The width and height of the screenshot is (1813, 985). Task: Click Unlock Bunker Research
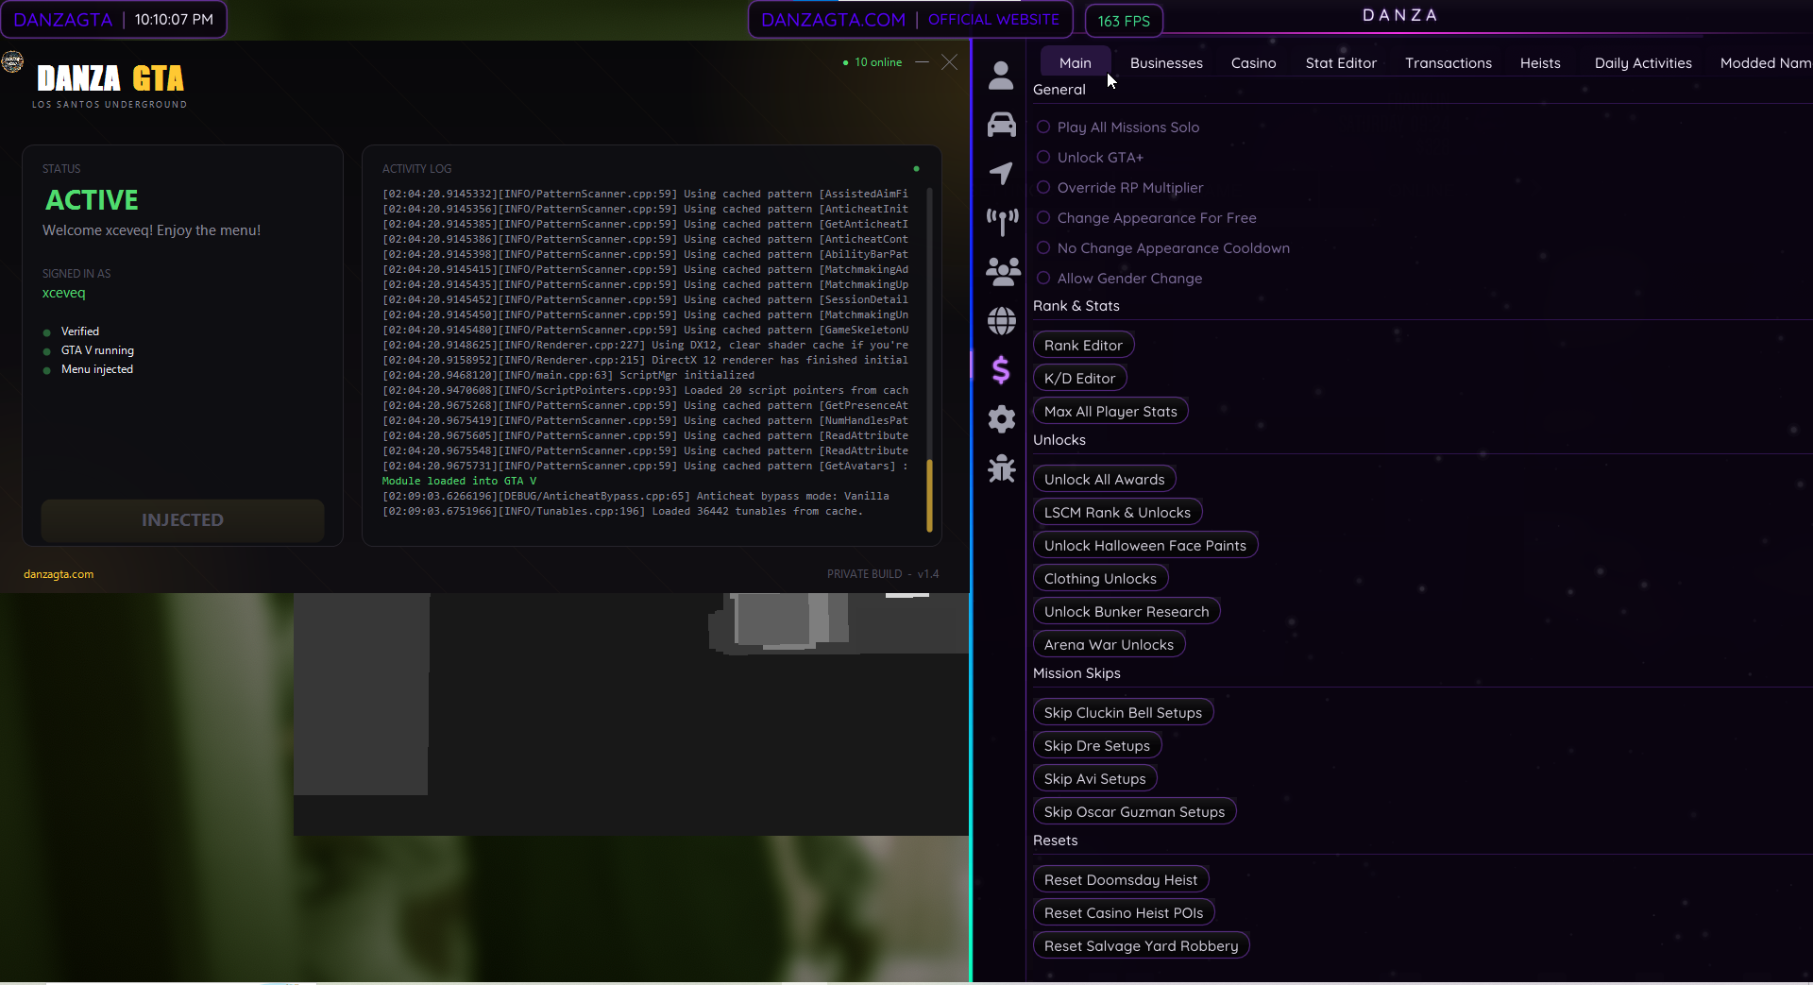[1127, 612]
